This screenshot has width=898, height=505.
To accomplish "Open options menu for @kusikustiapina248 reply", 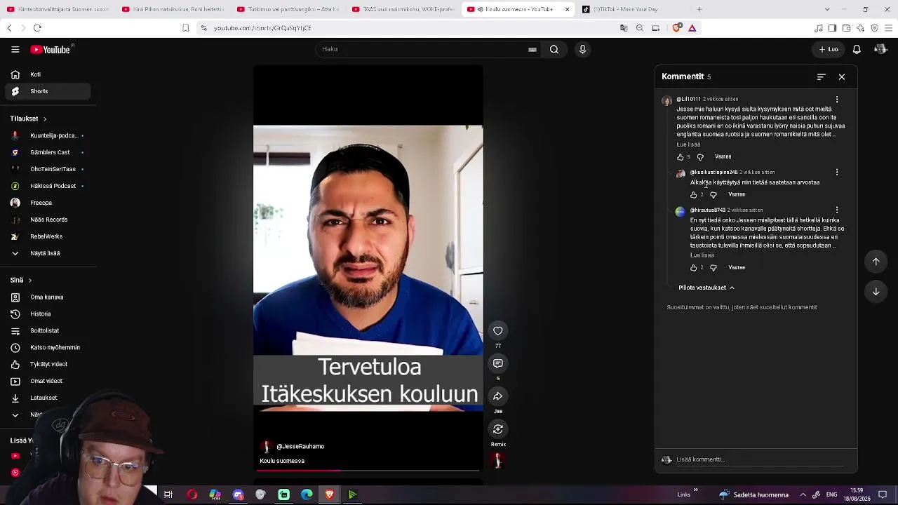I will [837, 173].
